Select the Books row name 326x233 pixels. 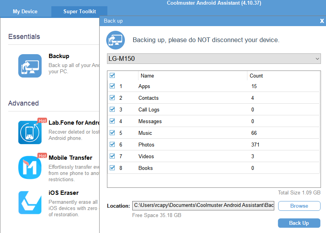tap(145, 168)
